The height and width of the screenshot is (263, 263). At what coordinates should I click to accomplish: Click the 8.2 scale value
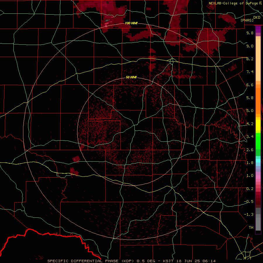pyautogui.click(x=250, y=59)
